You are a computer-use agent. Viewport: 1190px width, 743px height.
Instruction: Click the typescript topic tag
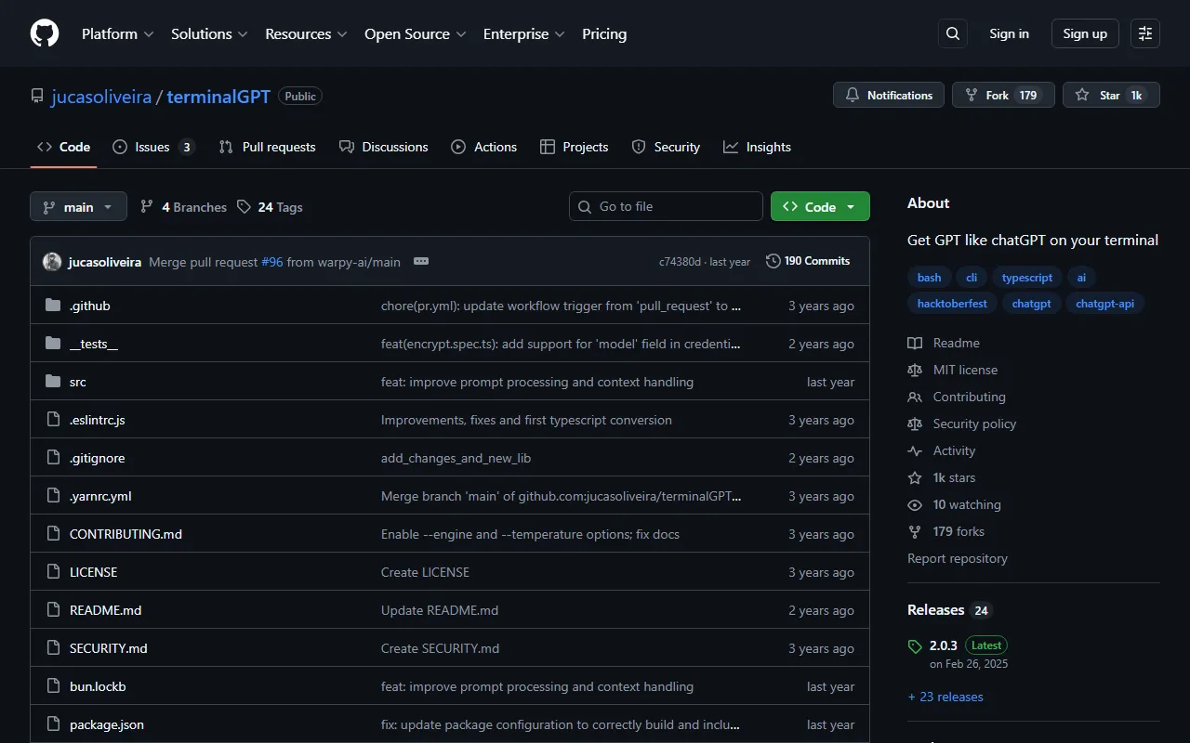[x=1026, y=277]
